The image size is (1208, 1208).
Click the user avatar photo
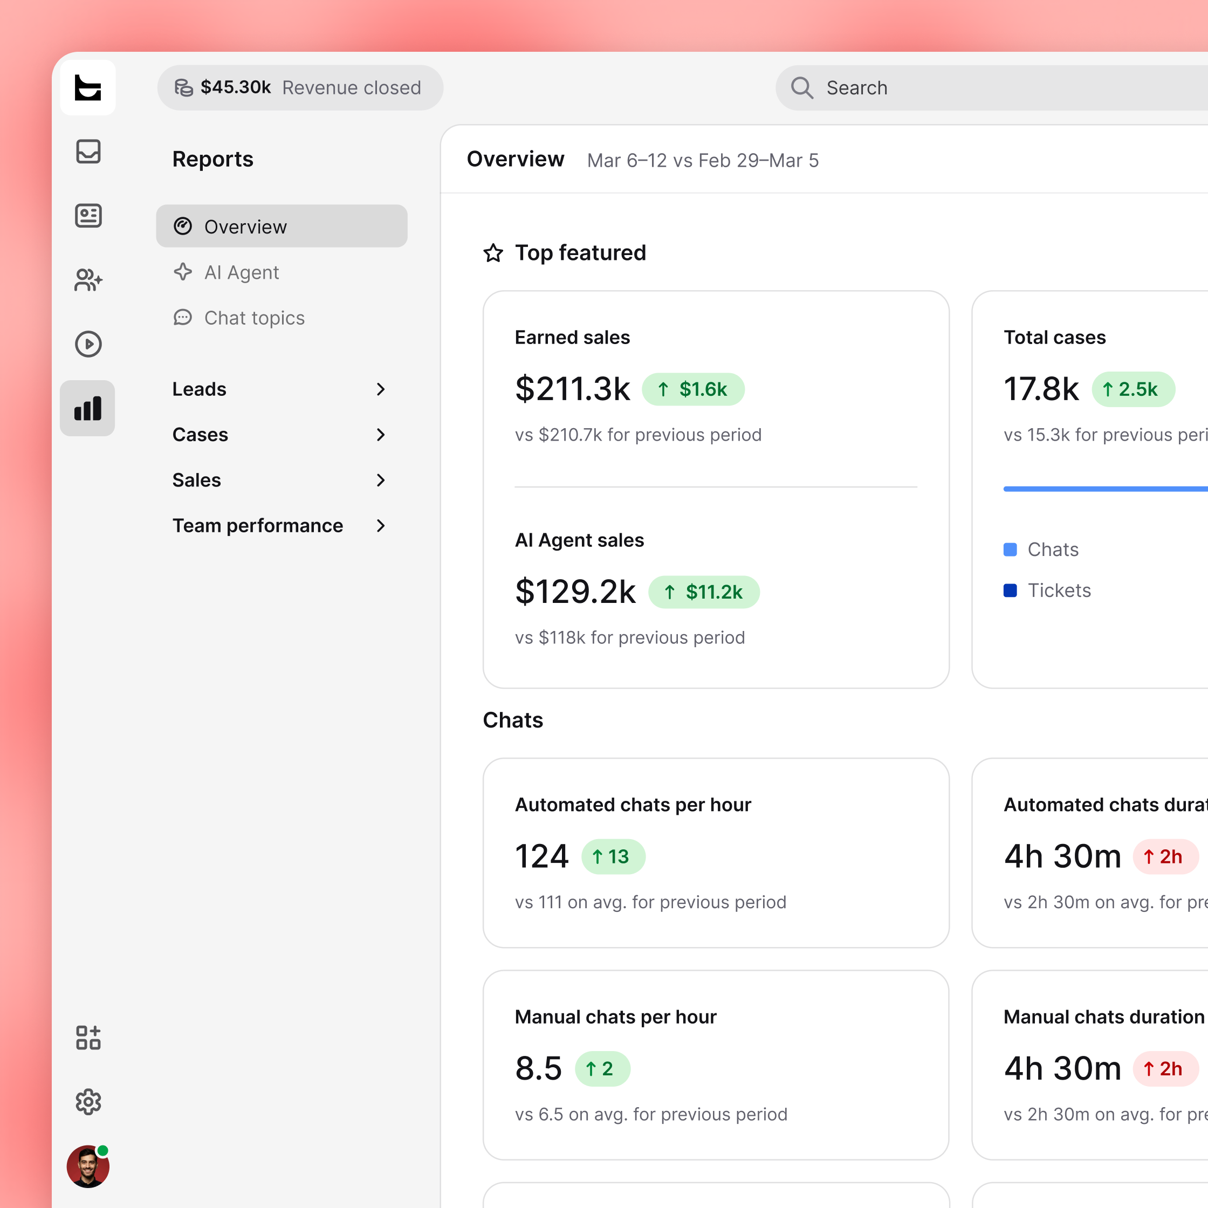87,1166
